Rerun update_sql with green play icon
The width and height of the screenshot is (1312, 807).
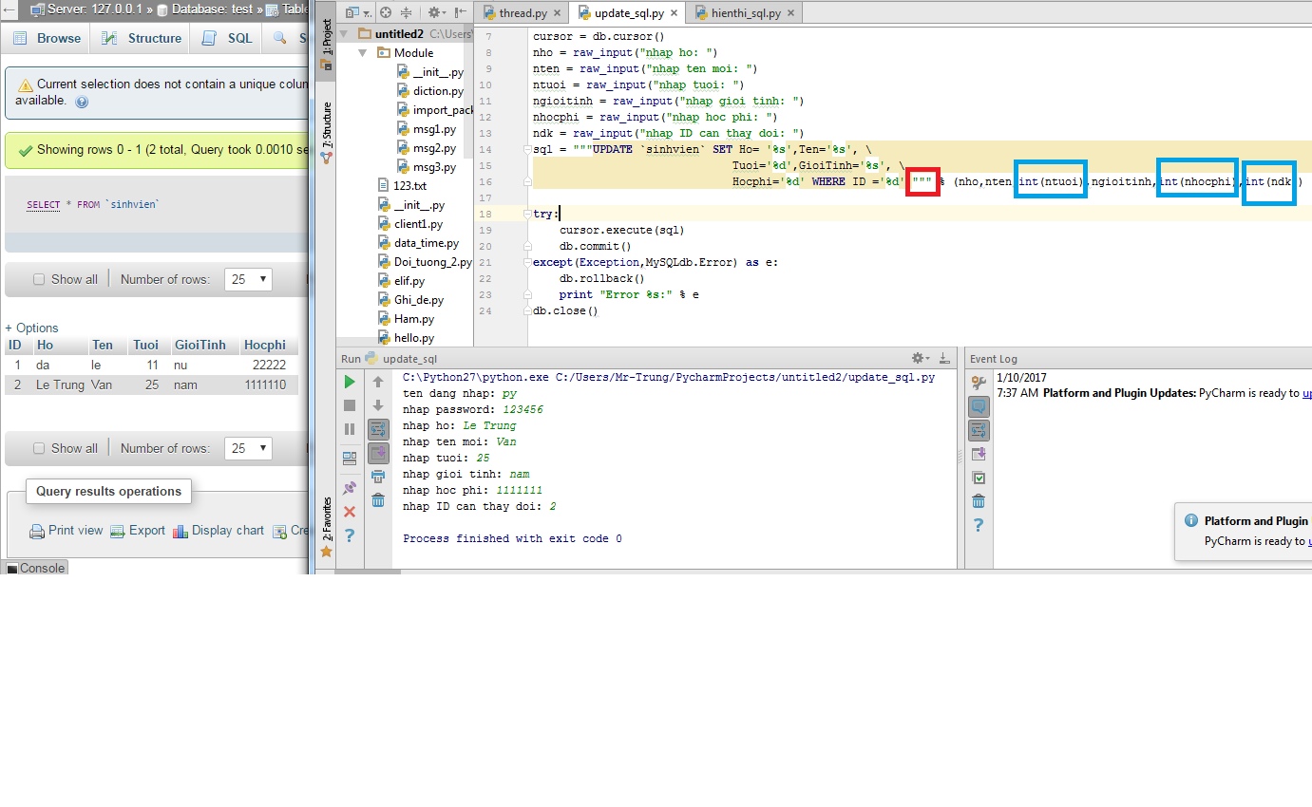pyautogui.click(x=350, y=382)
